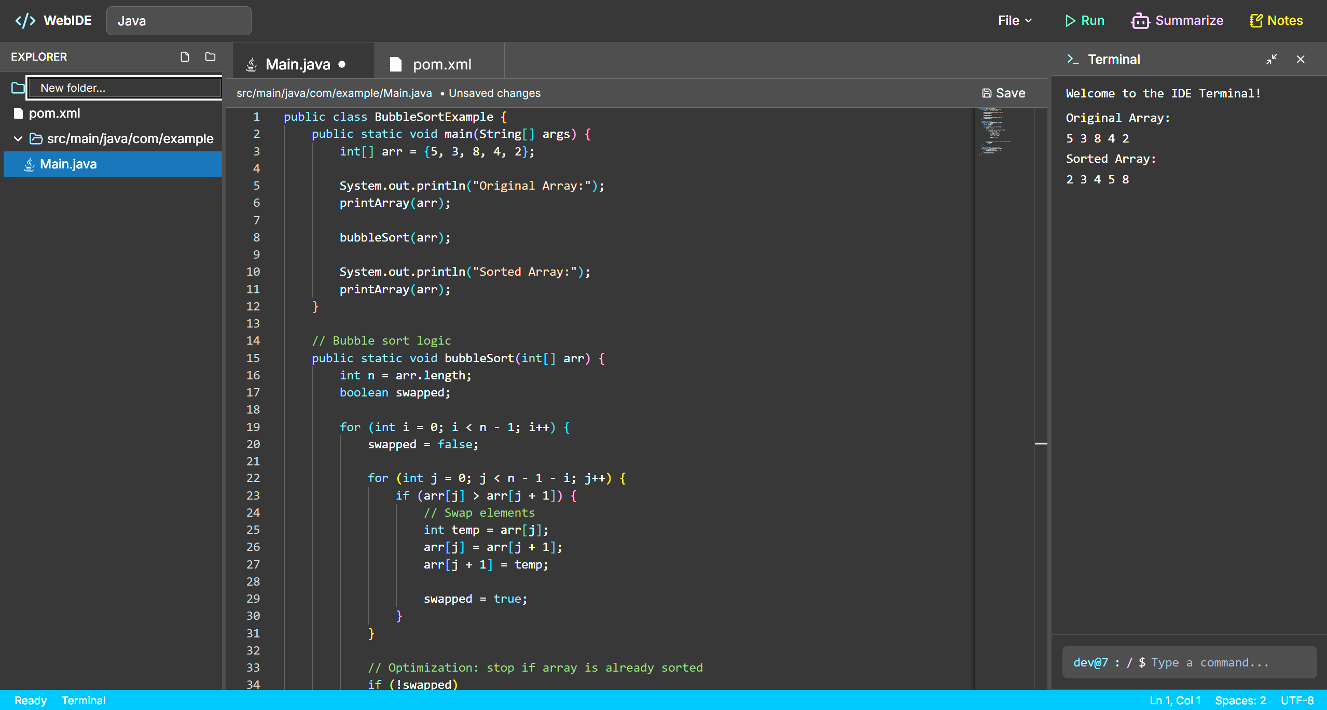Click the new folder icon in Explorer
The height and width of the screenshot is (710, 1327).
click(210, 57)
